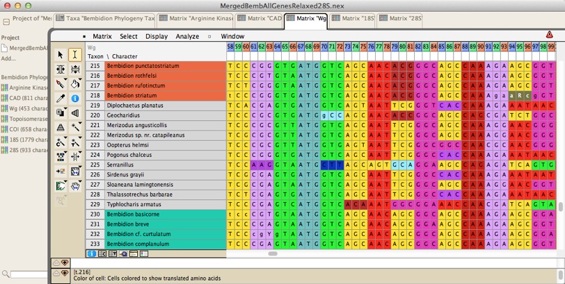Viewport: 565px width, 284px height.
Task: Select the I-beam text editing tool
Action: [x=75, y=55]
